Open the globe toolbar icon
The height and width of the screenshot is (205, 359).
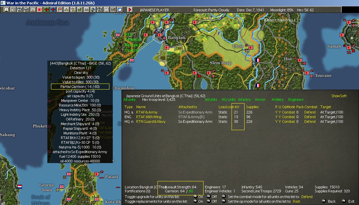pyautogui.click(x=93, y=10)
